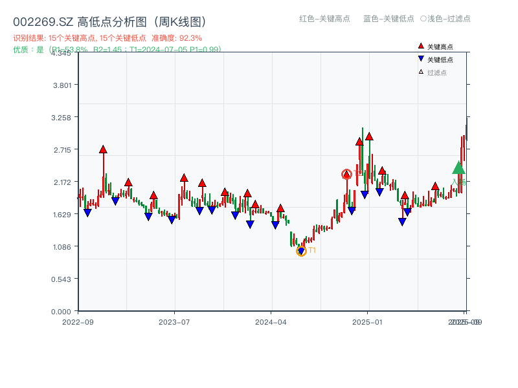Click the green 入场 entry signal triangle

pos(458,168)
